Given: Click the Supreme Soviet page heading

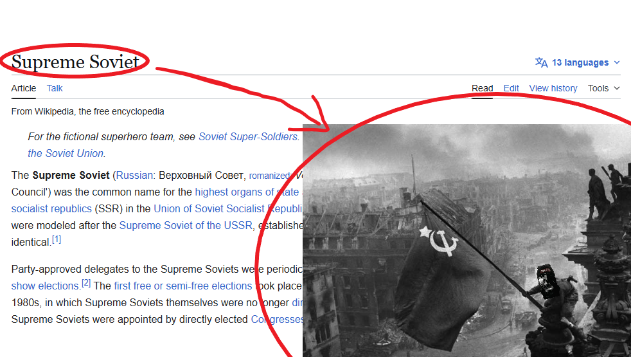Looking at the screenshot, I should [75, 62].
